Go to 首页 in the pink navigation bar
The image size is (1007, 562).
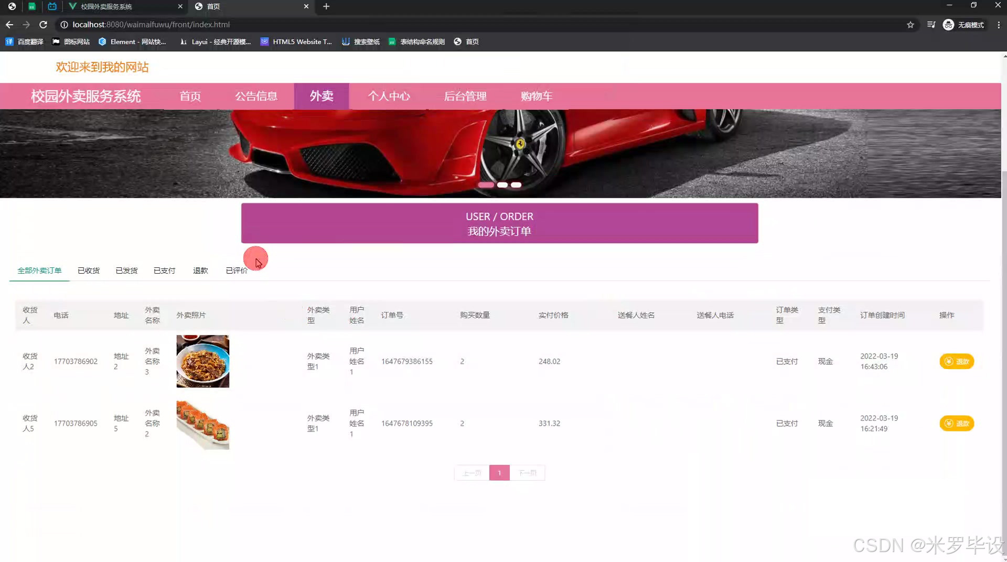[190, 96]
